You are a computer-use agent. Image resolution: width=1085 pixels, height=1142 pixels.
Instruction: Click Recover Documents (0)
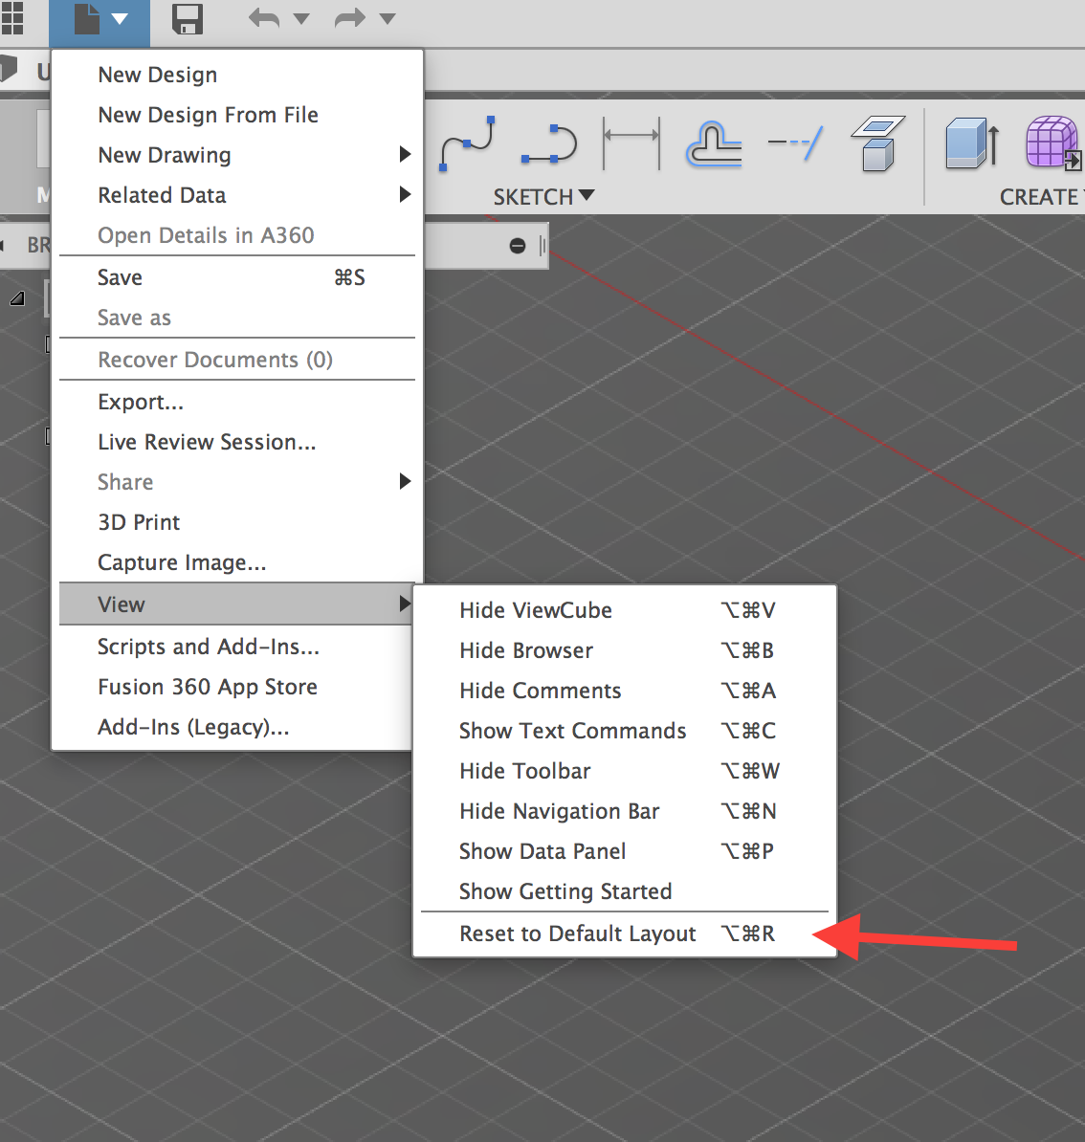click(237, 359)
